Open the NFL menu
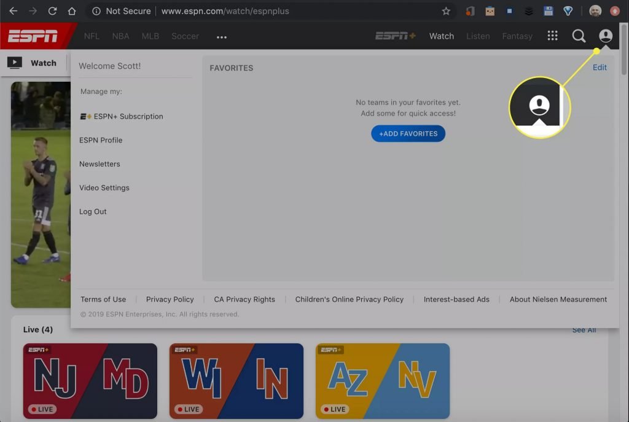The width and height of the screenshot is (629, 422). 92,36
